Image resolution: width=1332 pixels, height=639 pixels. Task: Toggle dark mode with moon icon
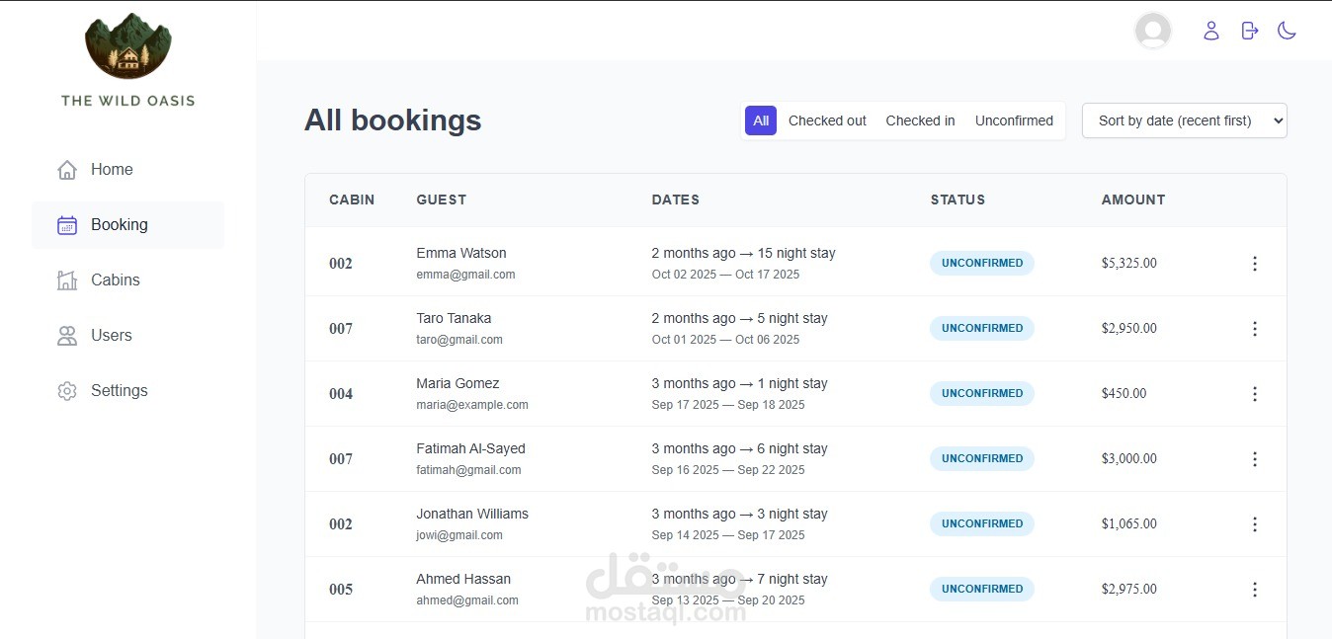tap(1287, 31)
